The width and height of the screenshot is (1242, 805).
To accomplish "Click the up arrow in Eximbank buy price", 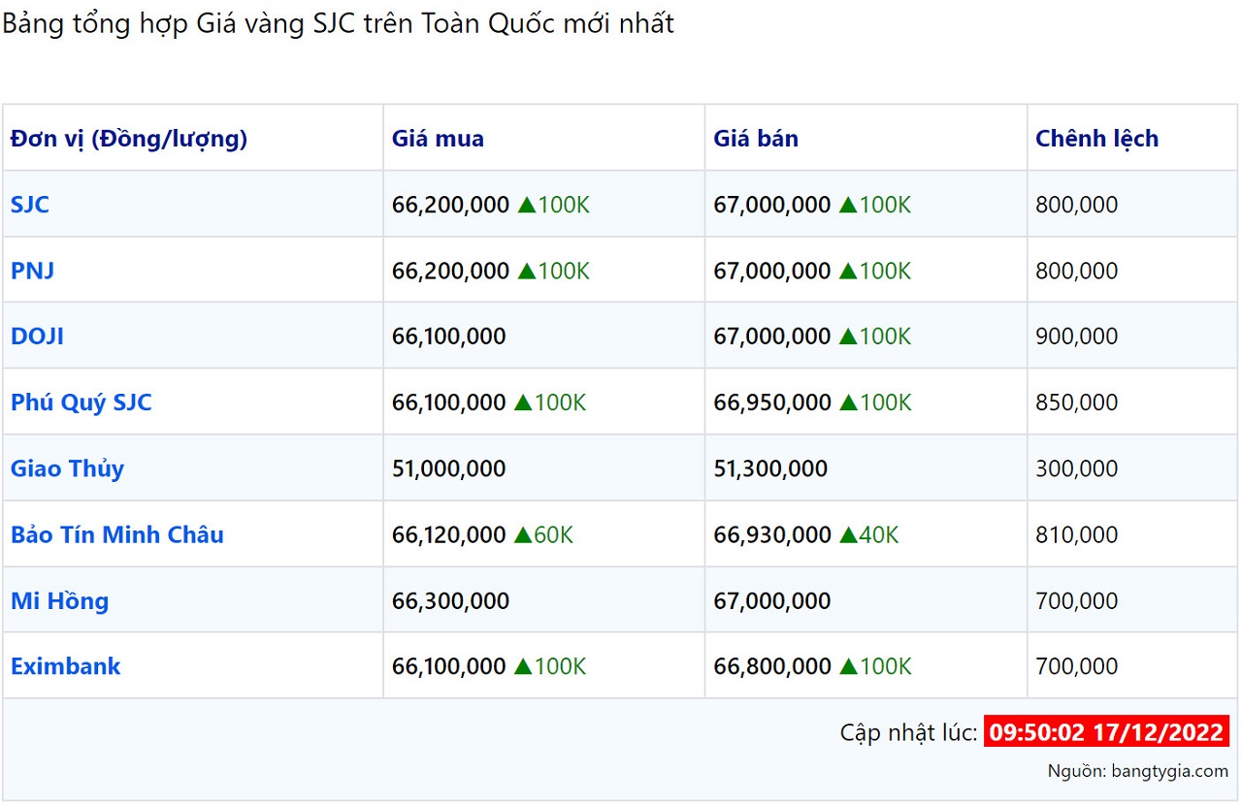I will pos(523,666).
